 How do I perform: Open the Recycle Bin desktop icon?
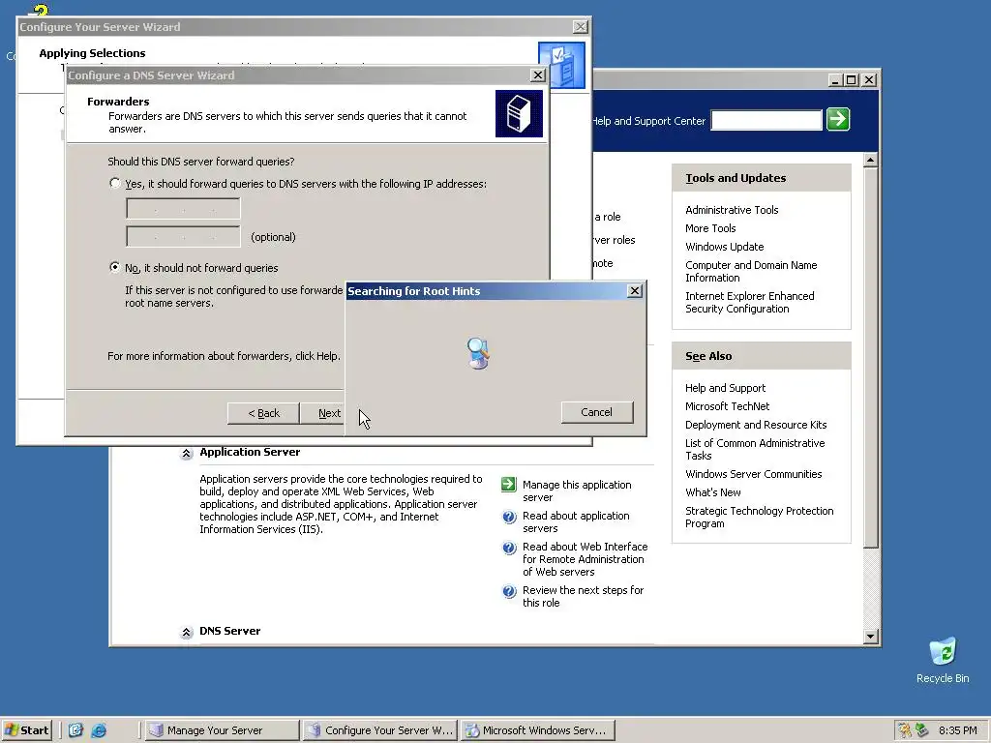(x=943, y=660)
